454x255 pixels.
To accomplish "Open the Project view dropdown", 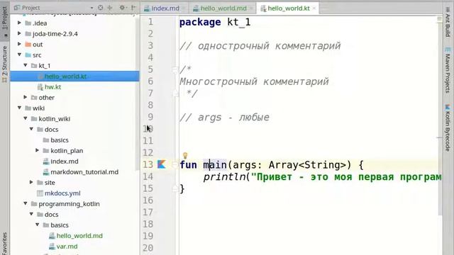I will [92, 8].
